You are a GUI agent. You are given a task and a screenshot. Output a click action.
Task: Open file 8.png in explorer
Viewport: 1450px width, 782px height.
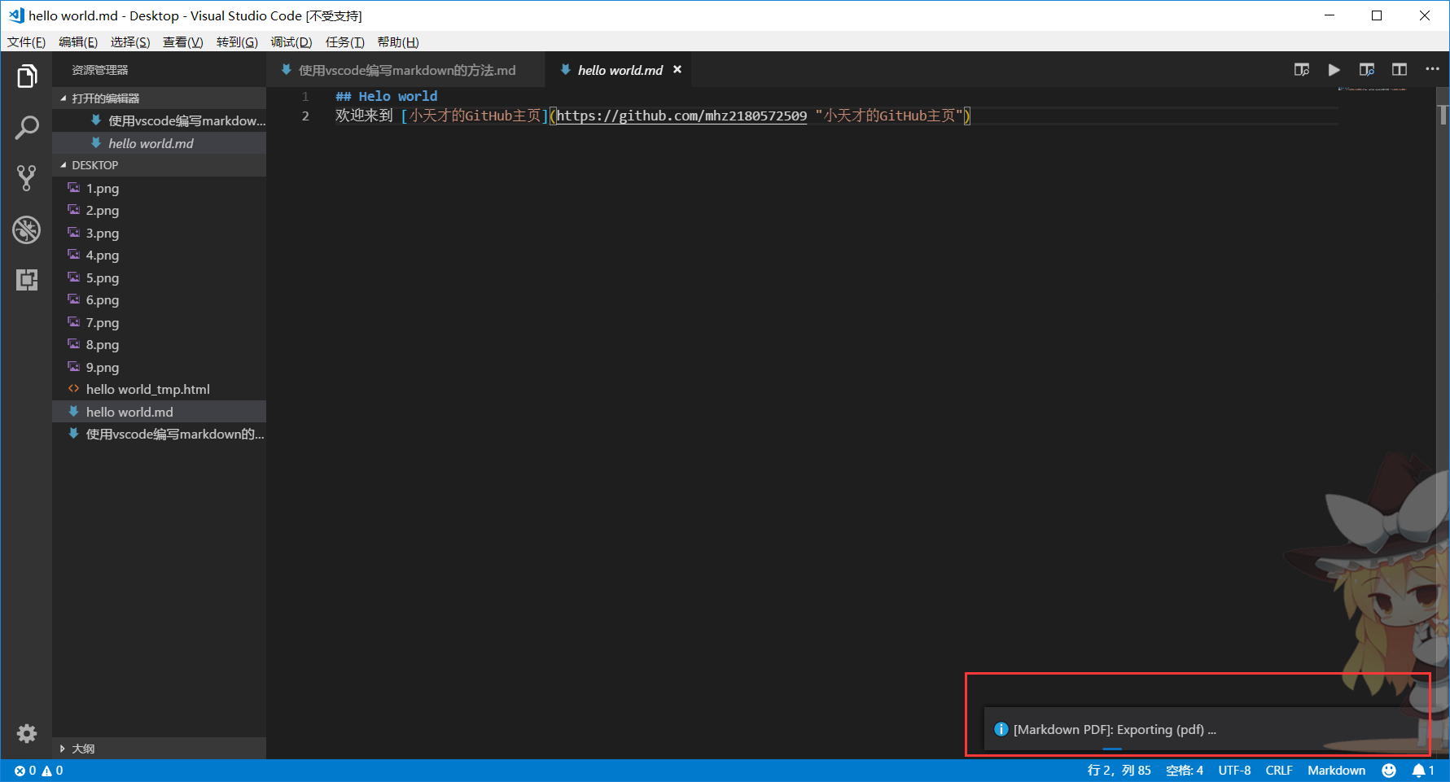click(x=160, y=344)
